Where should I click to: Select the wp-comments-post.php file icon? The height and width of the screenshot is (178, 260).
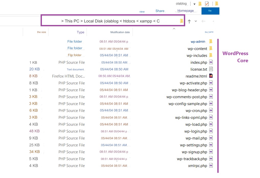pyautogui.click(x=211, y=97)
